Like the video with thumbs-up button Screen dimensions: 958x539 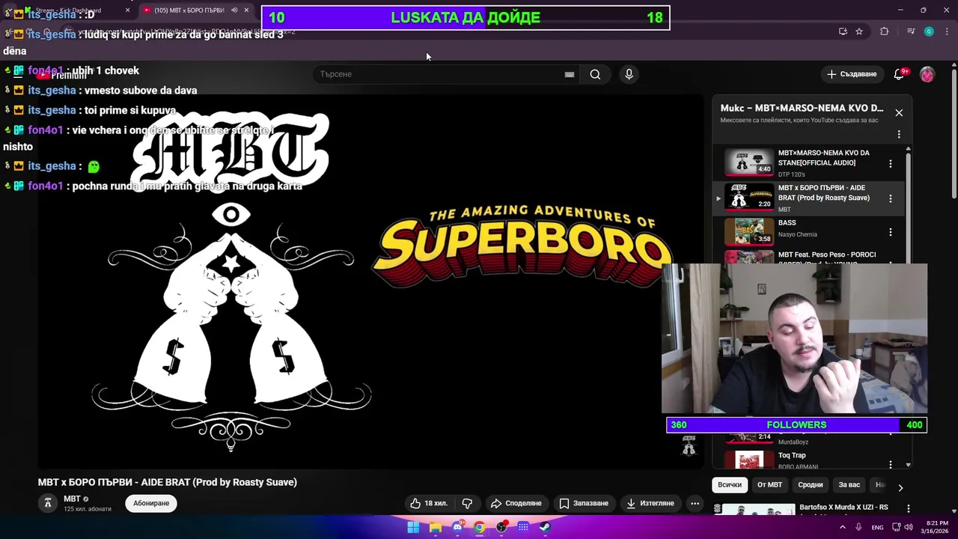pos(428,503)
